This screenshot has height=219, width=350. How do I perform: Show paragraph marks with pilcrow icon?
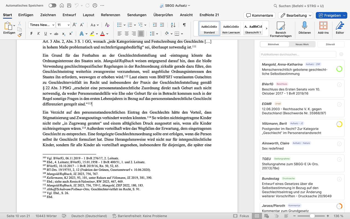coord(184,25)
